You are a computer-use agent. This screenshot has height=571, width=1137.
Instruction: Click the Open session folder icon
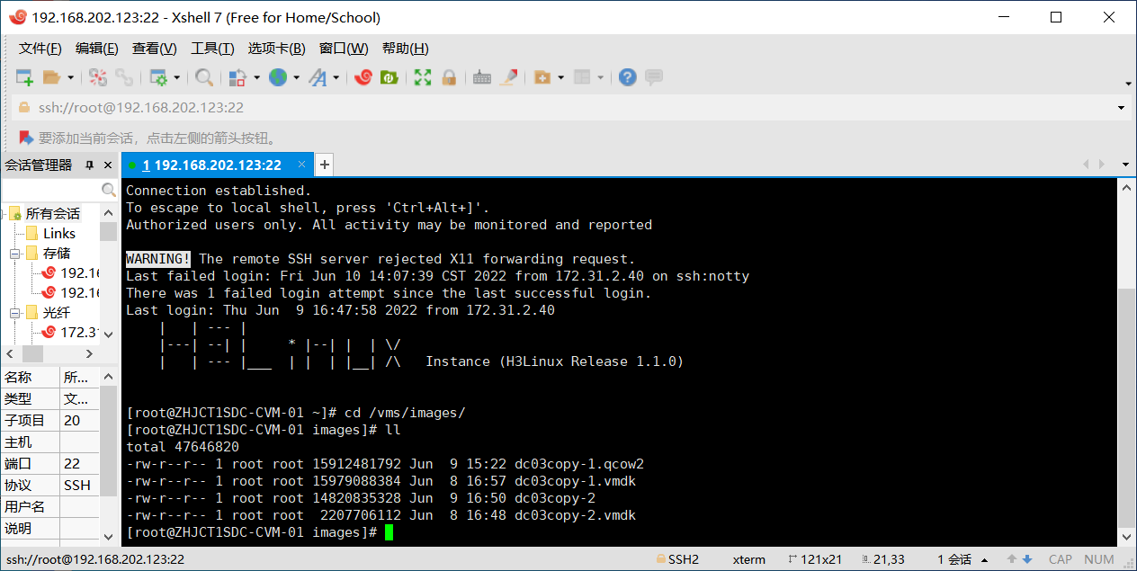coord(51,77)
